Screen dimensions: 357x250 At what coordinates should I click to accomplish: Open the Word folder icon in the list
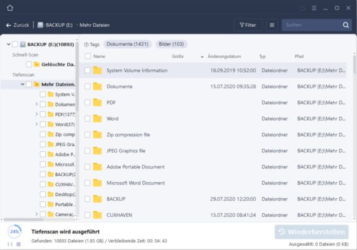(x=98, y=118)
